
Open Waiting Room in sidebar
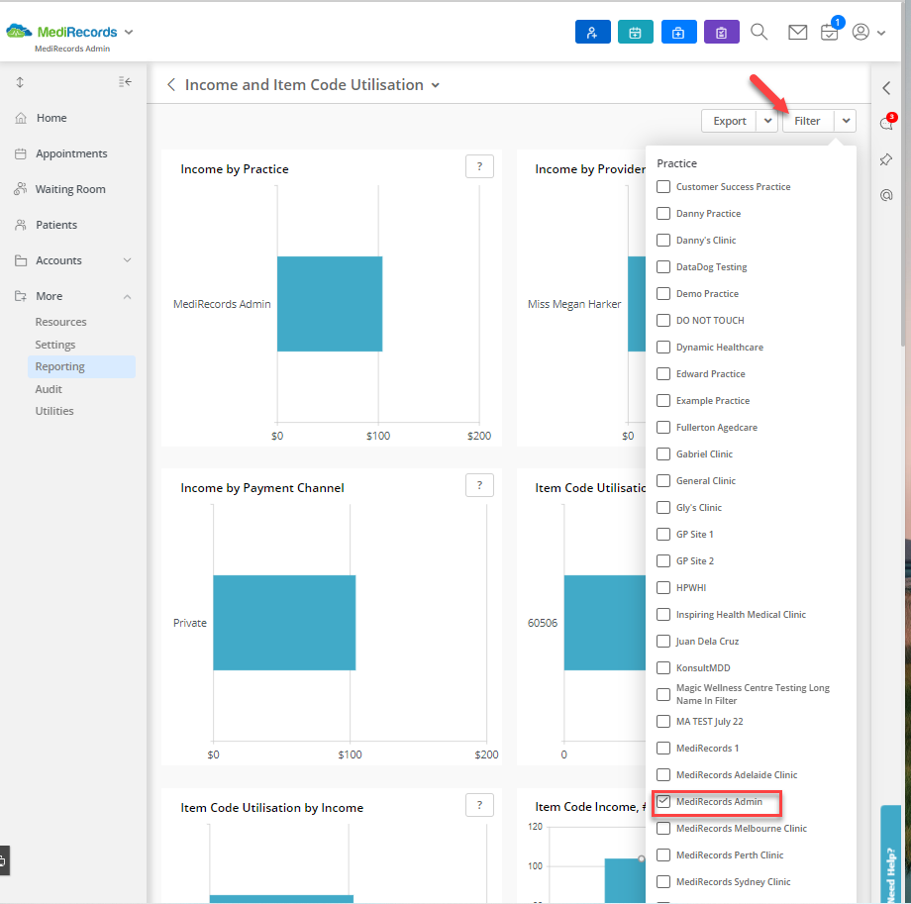point(70,189)
